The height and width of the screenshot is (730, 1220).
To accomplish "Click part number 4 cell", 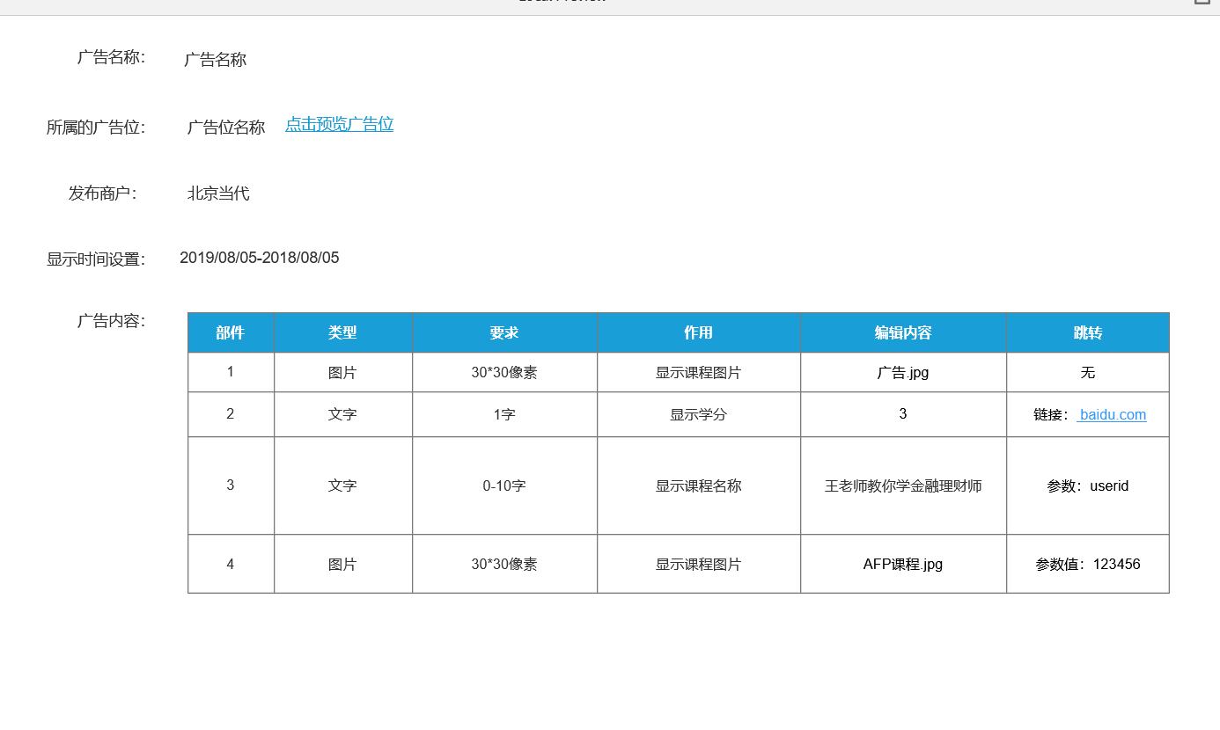I will click(231, 565).
